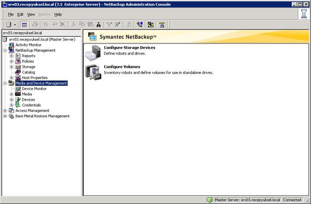Screen dimensions: 311x204
Task: Click the Configure Volumes wizard icon
Action: click(x=93, y=72)
